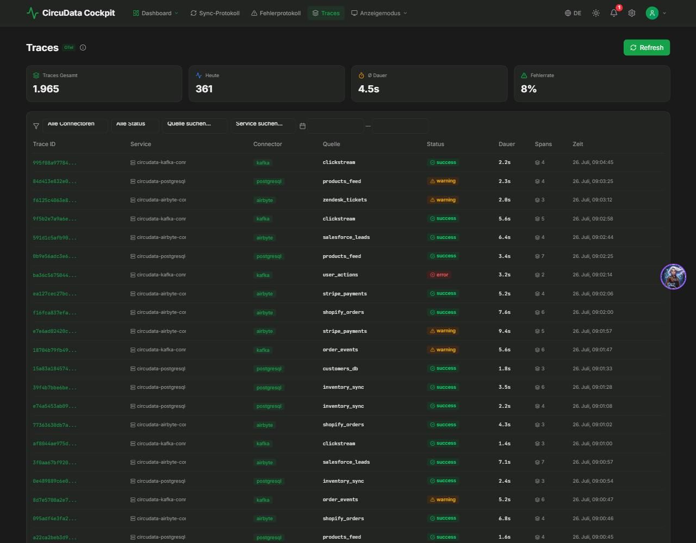This screenshot has width=696, height=543.
Task: Click the notification bell icon
Action: (614, 13)
